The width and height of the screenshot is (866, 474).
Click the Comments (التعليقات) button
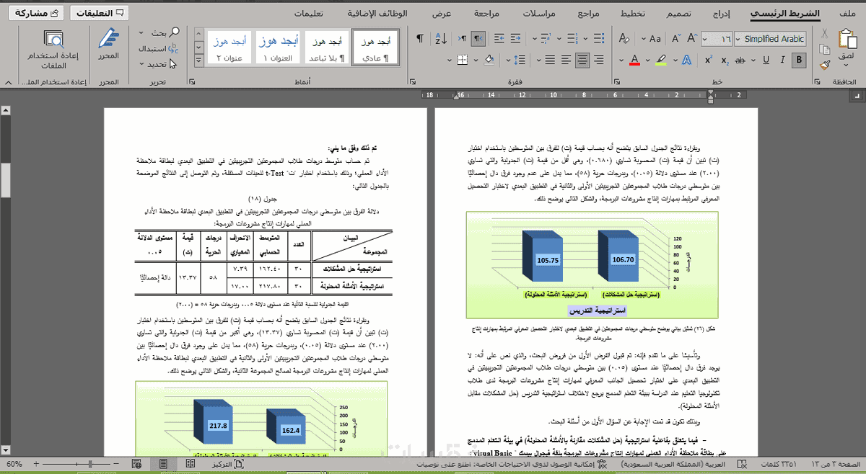[x=99, y=13]
